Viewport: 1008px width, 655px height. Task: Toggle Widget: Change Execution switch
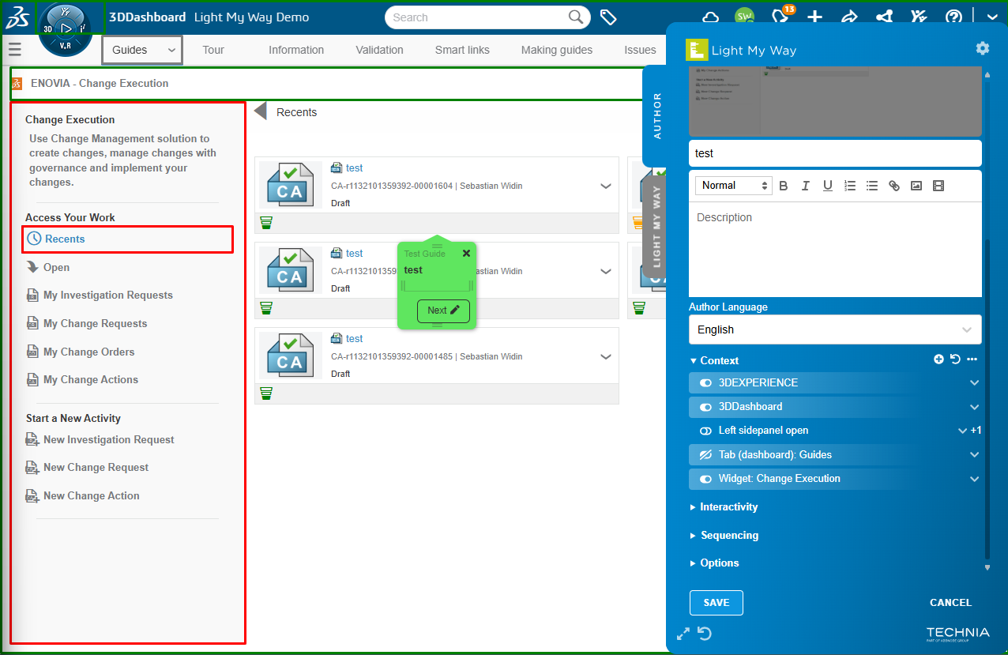pyautogui.click(x=706, y=479)
